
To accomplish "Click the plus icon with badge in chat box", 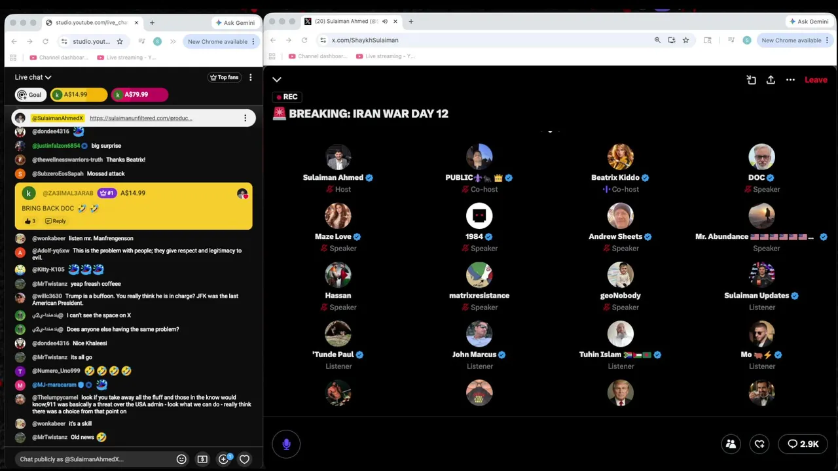I will pyautogui.click(x=224, y=459).
